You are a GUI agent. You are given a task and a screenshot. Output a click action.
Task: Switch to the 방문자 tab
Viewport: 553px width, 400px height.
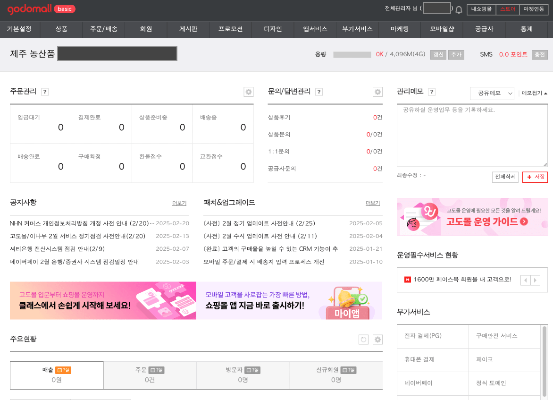tap(243, 375)
